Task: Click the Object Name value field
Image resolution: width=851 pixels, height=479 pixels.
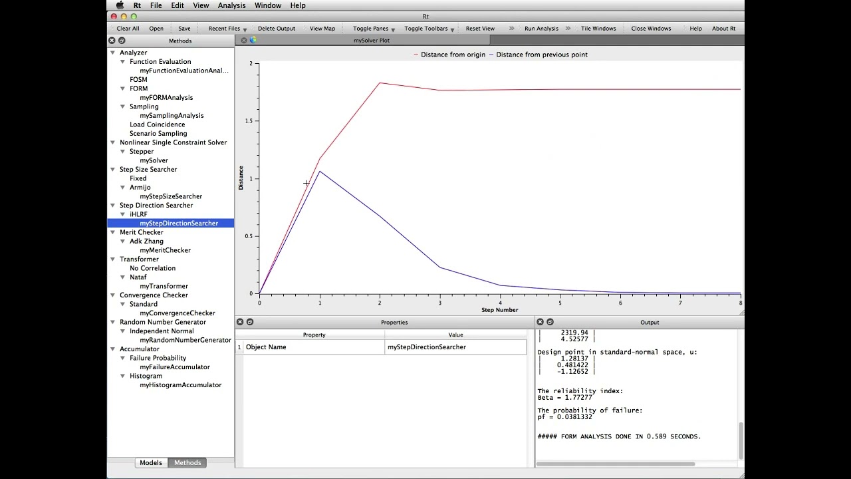Action: [x=455, y=347]
